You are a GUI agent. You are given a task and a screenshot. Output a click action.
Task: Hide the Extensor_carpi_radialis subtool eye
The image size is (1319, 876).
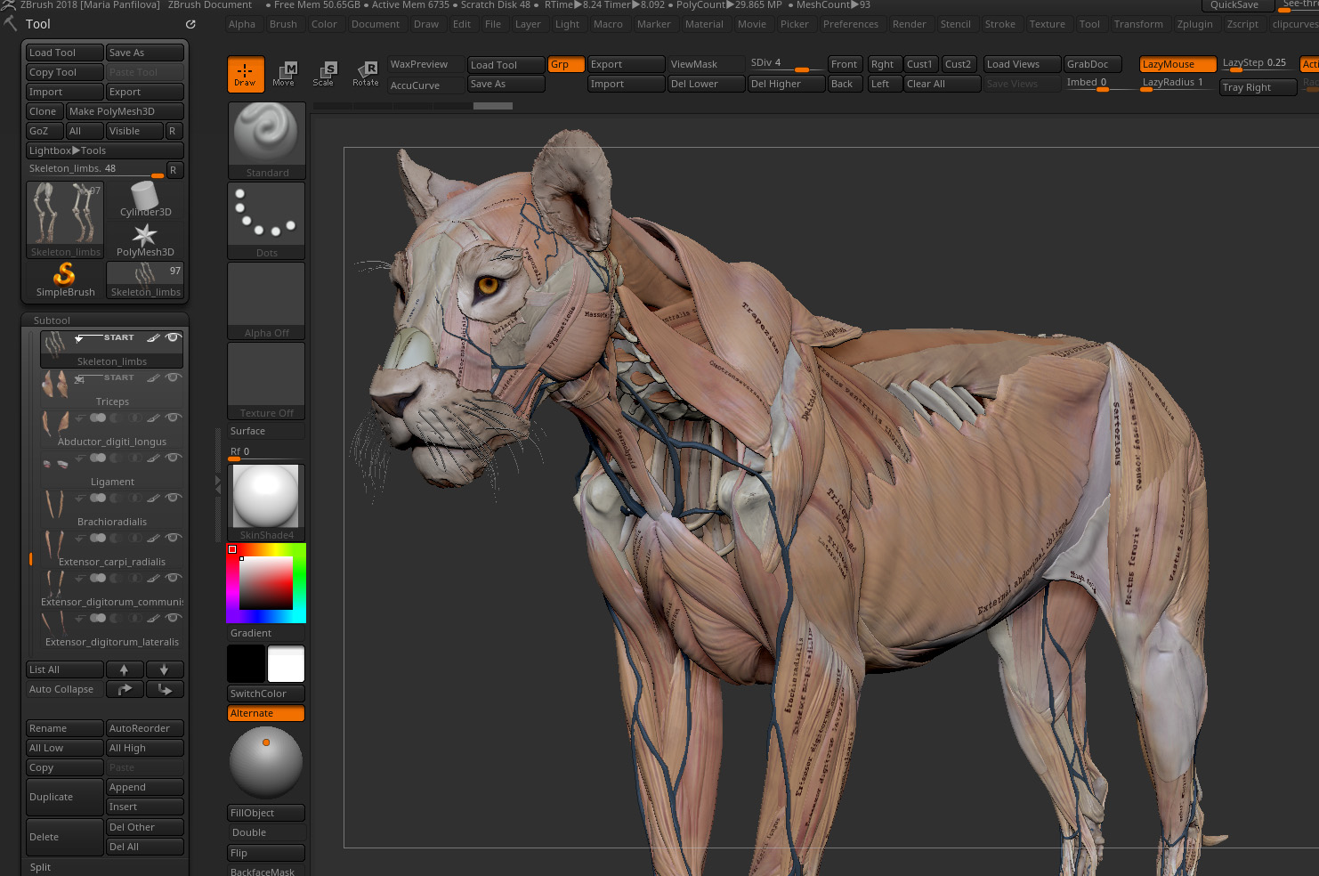tap(174, 538)
